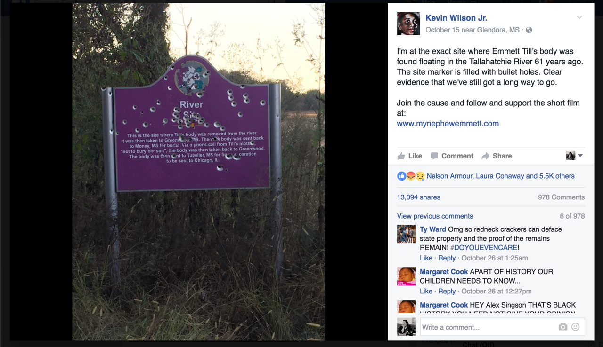The image size is (603, 347).
Task: Click the Share arrow icon
Action: click(x=485, y=156)
